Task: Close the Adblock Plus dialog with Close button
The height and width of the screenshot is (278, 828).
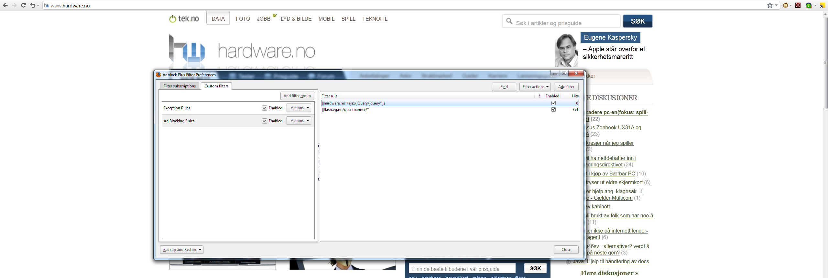Action: [566, 250]
